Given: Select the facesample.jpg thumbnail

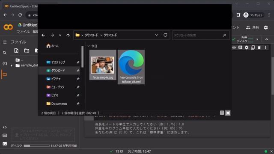Looking at the screenshot, I should [x=103, y=65].
